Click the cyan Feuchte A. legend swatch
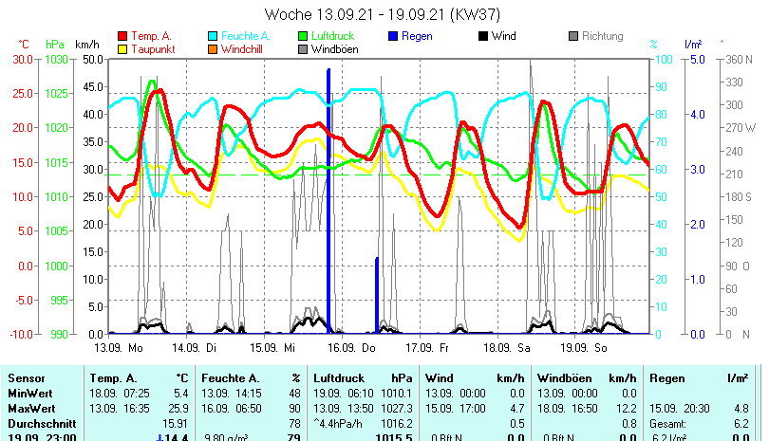Screen dimensions: 769x441 click(x=213, y=36)
